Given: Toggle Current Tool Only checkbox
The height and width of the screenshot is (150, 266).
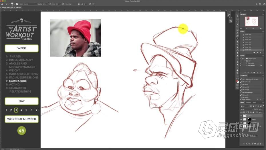Looking at the screenshot, I should coord(241,100).
